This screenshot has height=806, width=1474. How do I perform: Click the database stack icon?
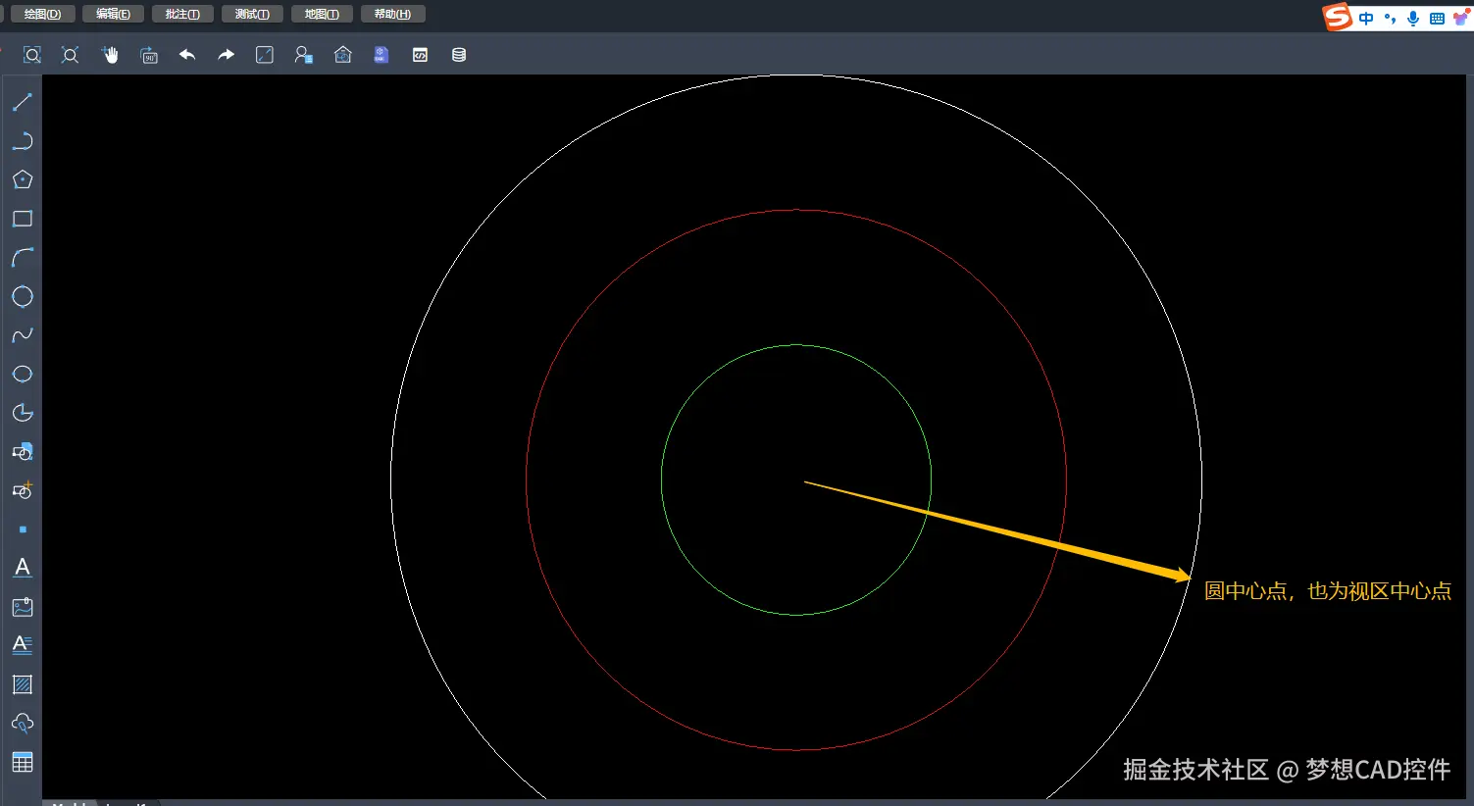coord(459,55)
